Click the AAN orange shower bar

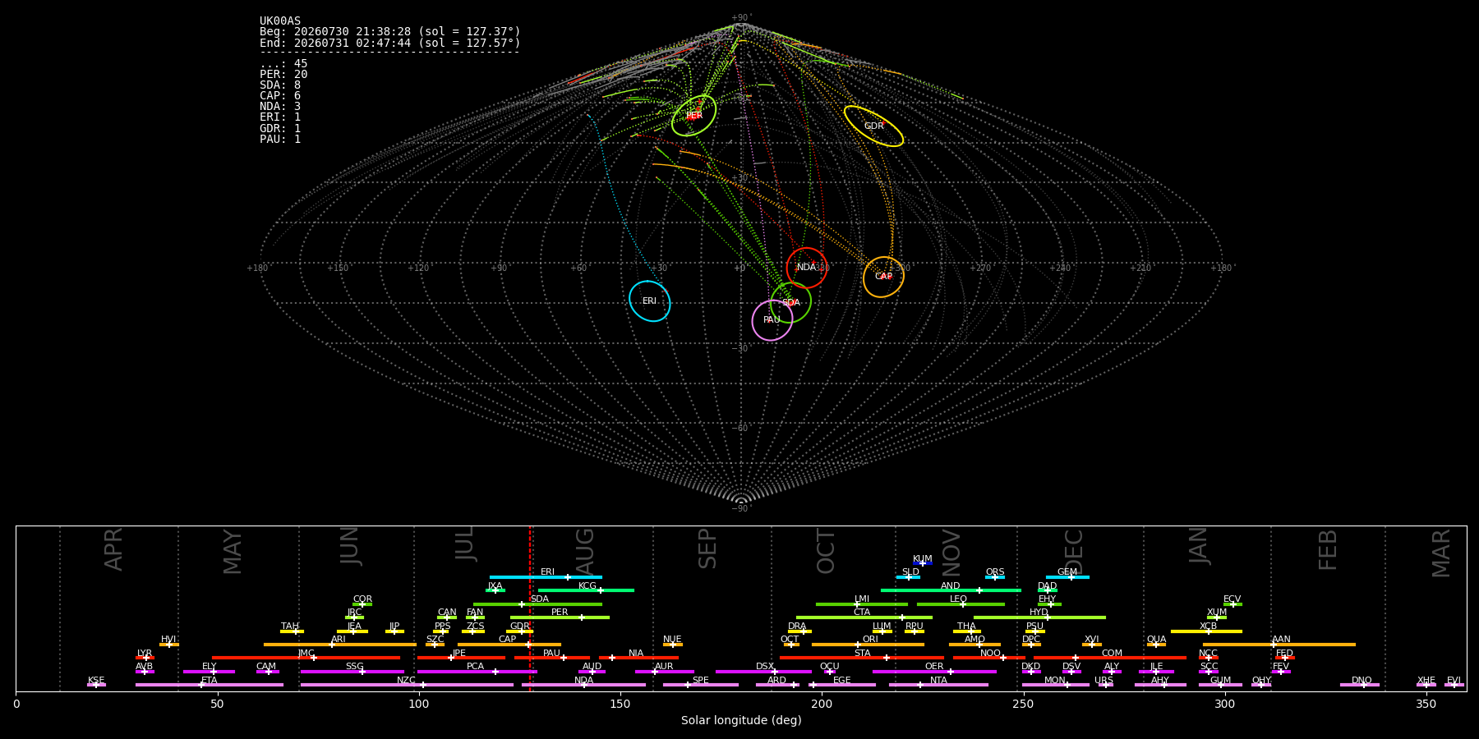1279,645
